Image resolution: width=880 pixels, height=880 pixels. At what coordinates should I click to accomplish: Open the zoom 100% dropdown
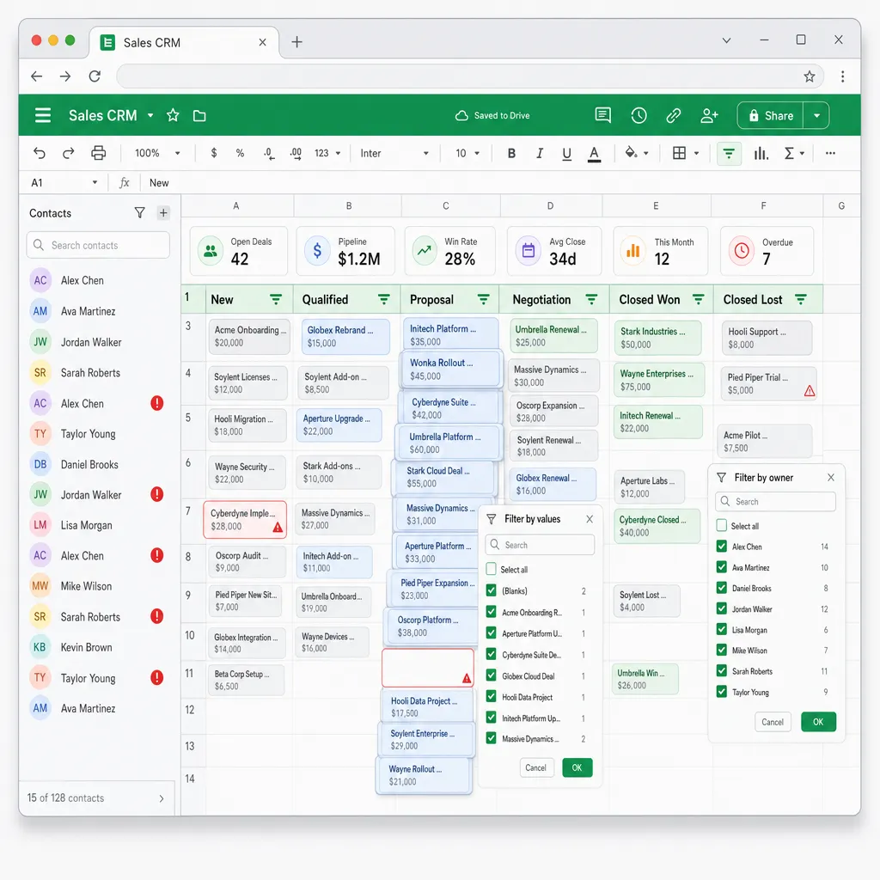point(158,153)
